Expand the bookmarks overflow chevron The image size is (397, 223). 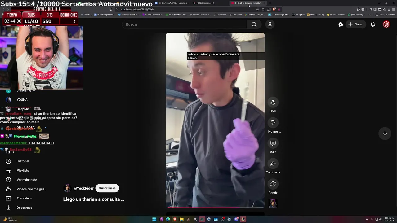(x=369, y=15)
